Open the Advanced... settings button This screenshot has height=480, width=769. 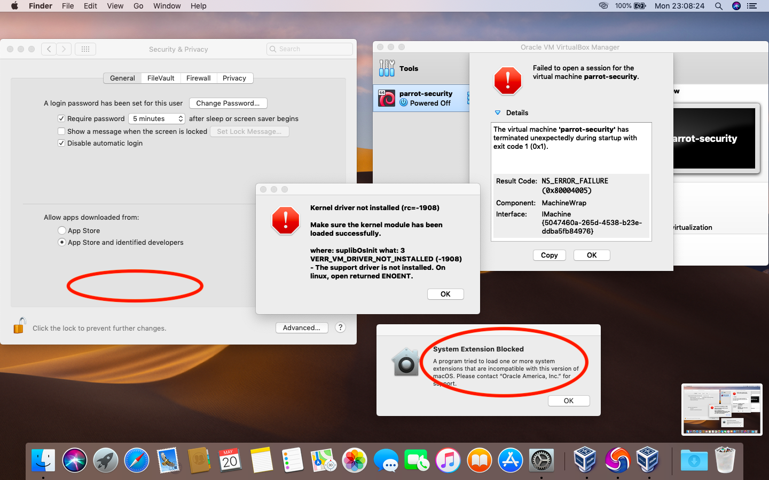pyautogui.click(x=302, y=327)
